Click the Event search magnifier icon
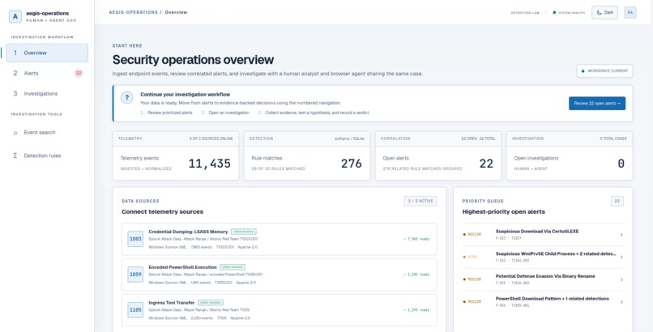Screen dimensions: 653x332 point(15,133)
